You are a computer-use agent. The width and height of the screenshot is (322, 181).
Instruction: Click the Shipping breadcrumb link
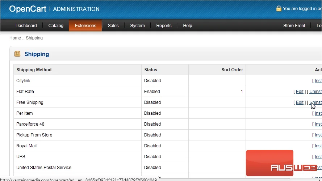[34, 38]
